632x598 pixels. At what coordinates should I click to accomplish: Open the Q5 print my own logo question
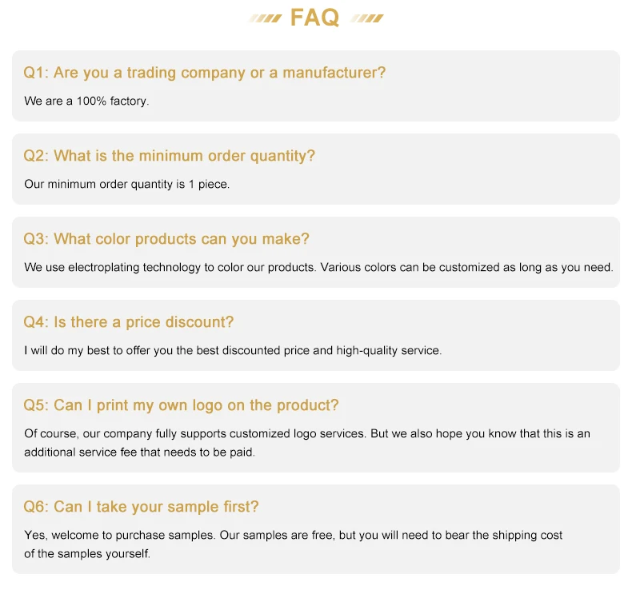pos(181,405)
